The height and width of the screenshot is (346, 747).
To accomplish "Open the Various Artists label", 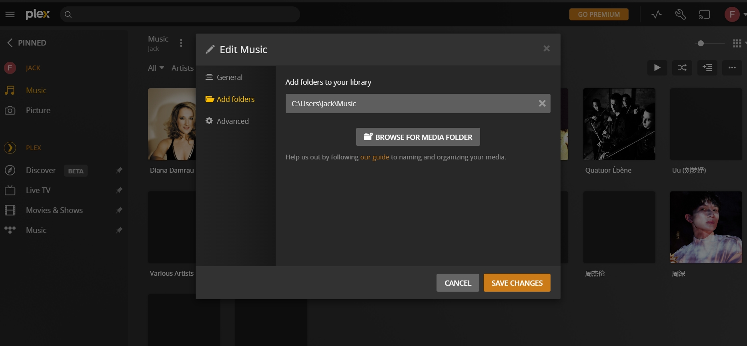I will pyautogui.click(x=172, y=273).
